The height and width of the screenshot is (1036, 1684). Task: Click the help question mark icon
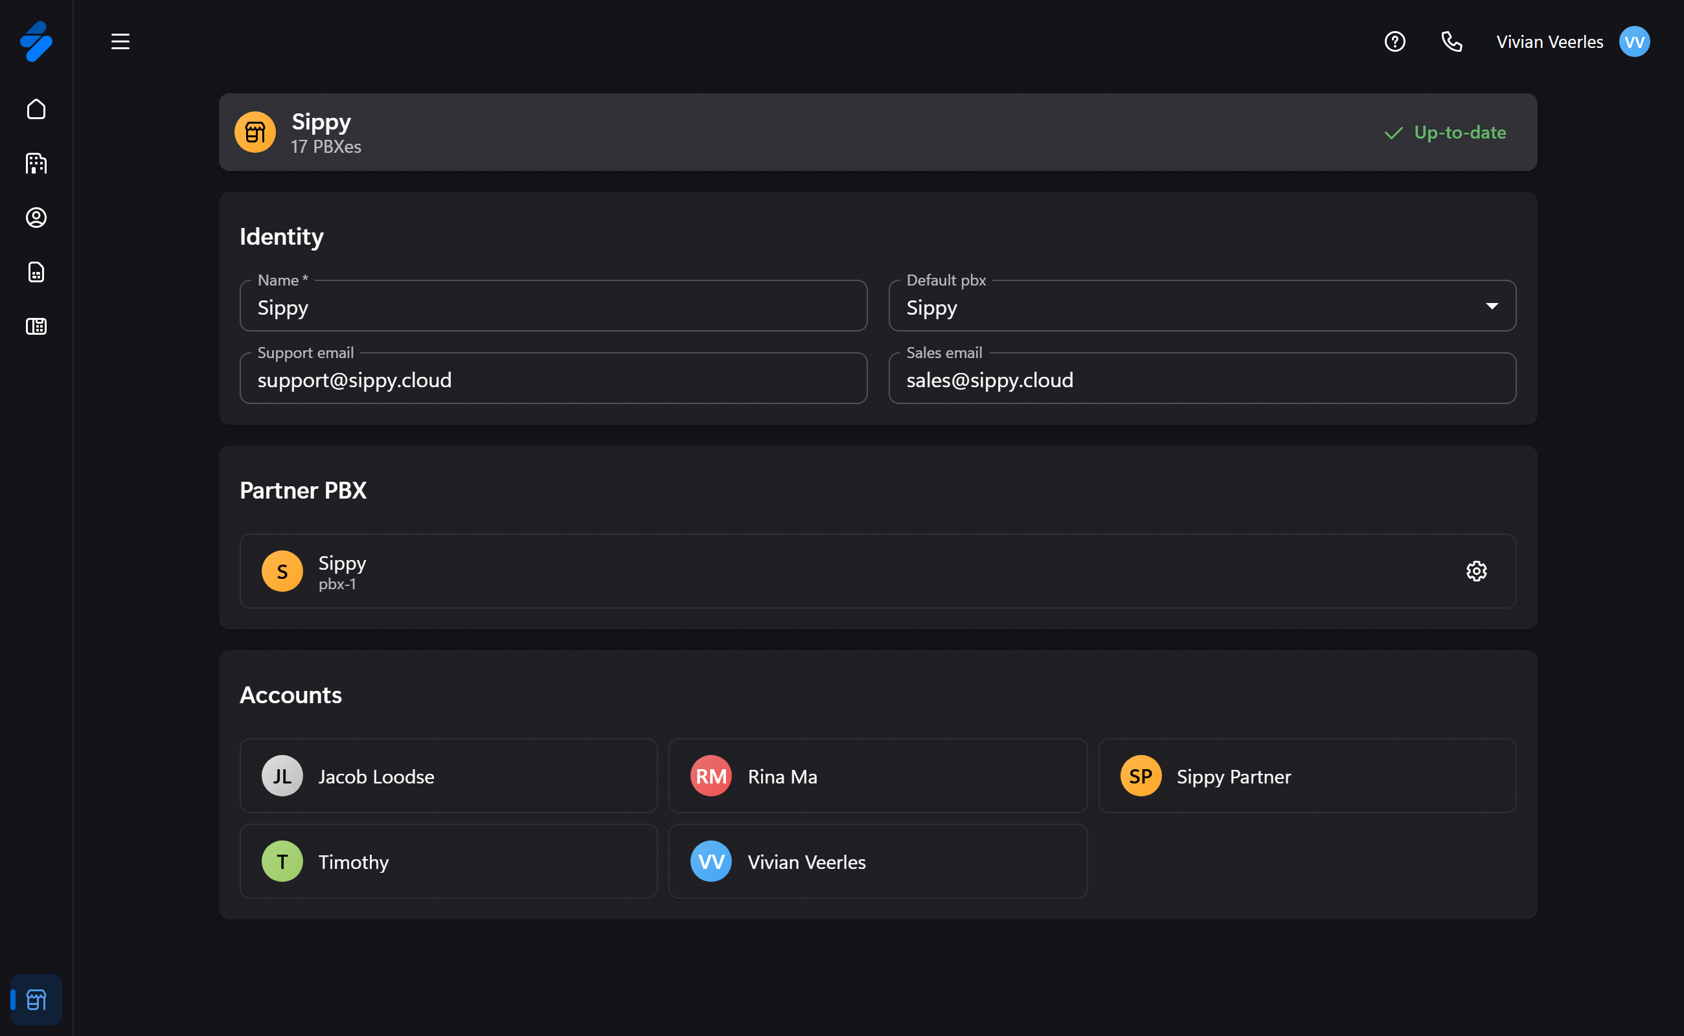1394,42
